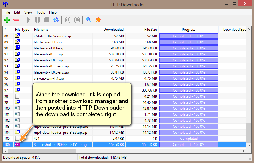Click the Total downloaded status bar entry
254x163 pixels.
point(103,158)
